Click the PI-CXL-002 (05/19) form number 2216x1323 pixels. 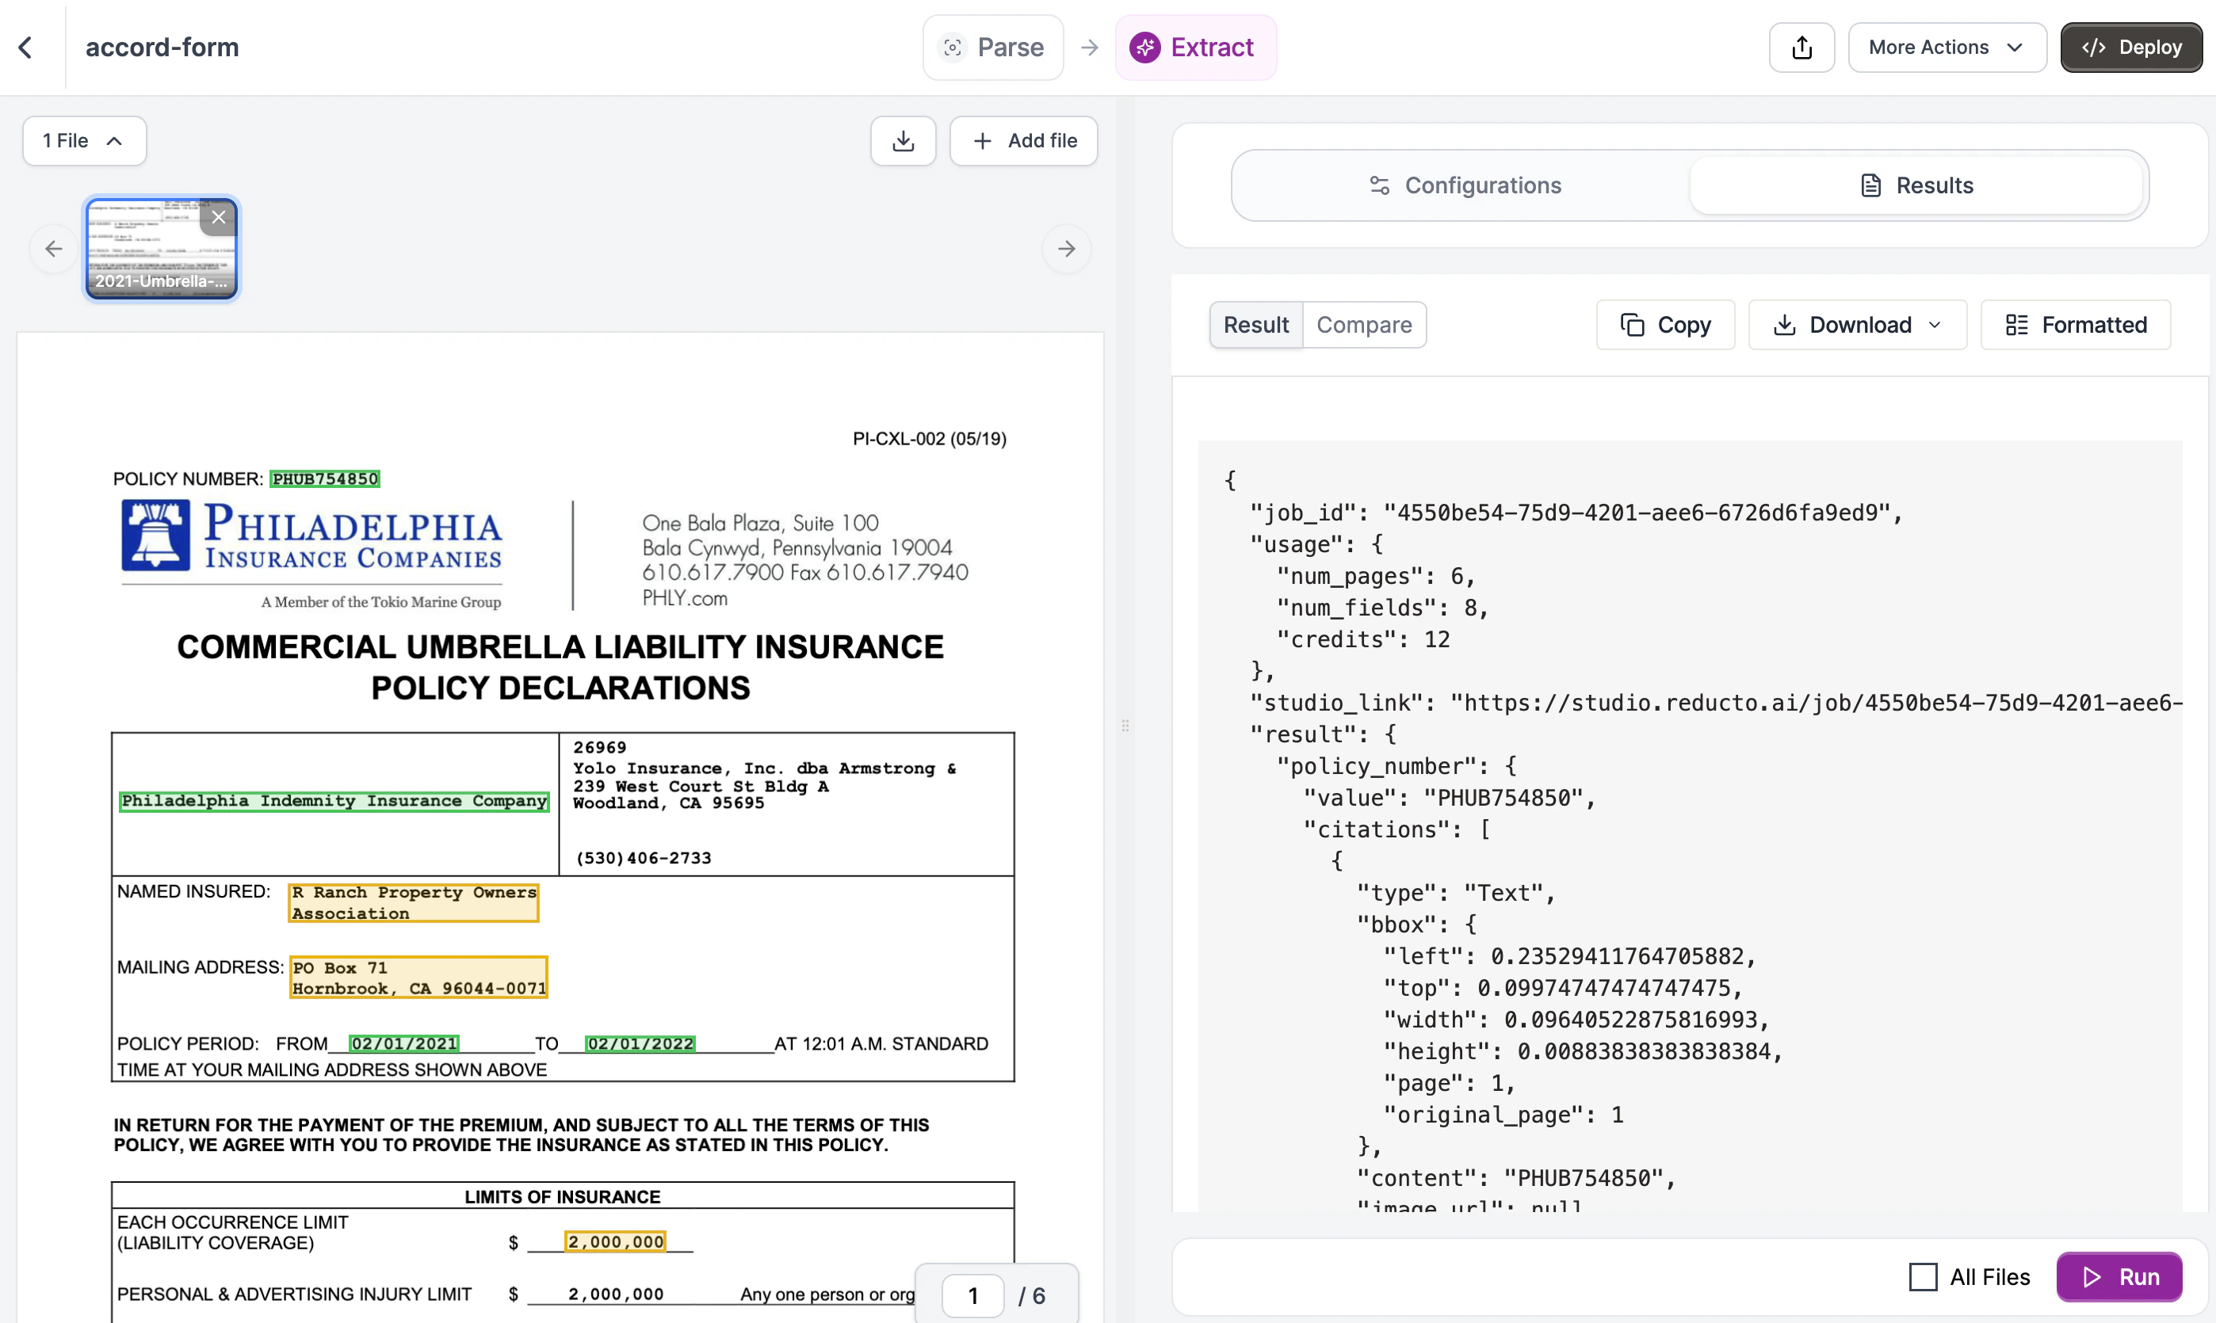[x=929, y=439]
